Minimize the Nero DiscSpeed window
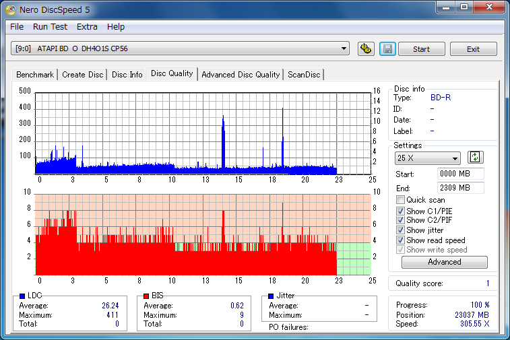Viewport: 510px width, 340px height. 446,7
